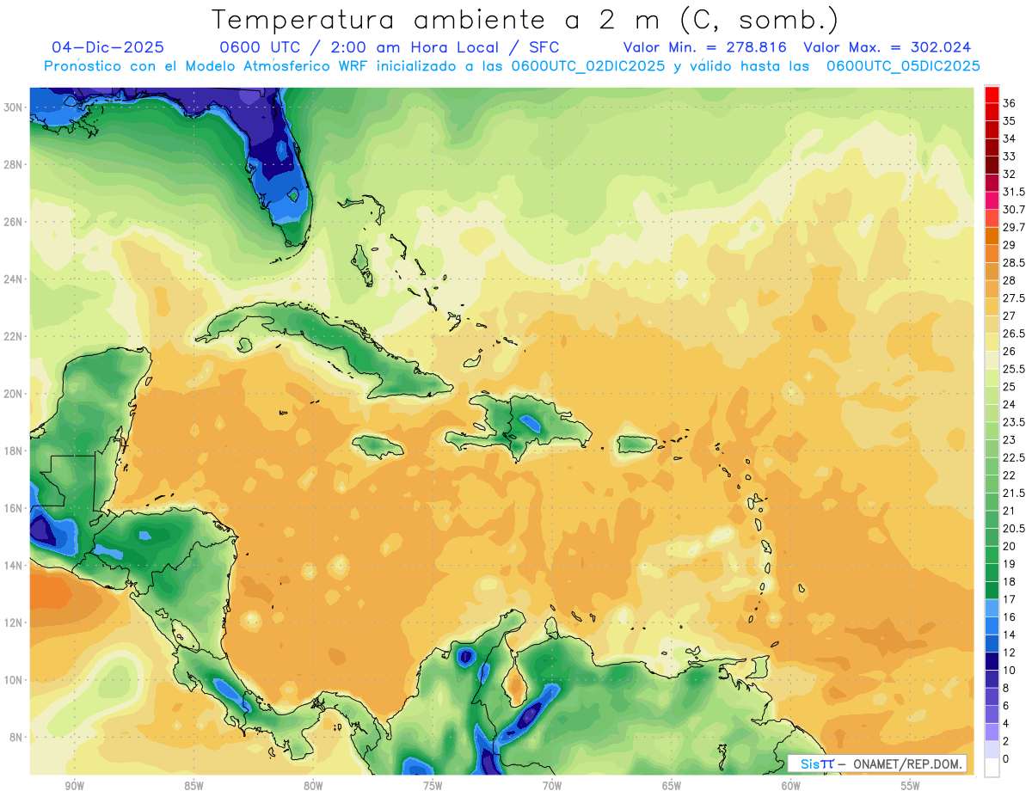Click legend value '32'
The width and height of the screenshot is (1032, 797).
(1010, 174)
